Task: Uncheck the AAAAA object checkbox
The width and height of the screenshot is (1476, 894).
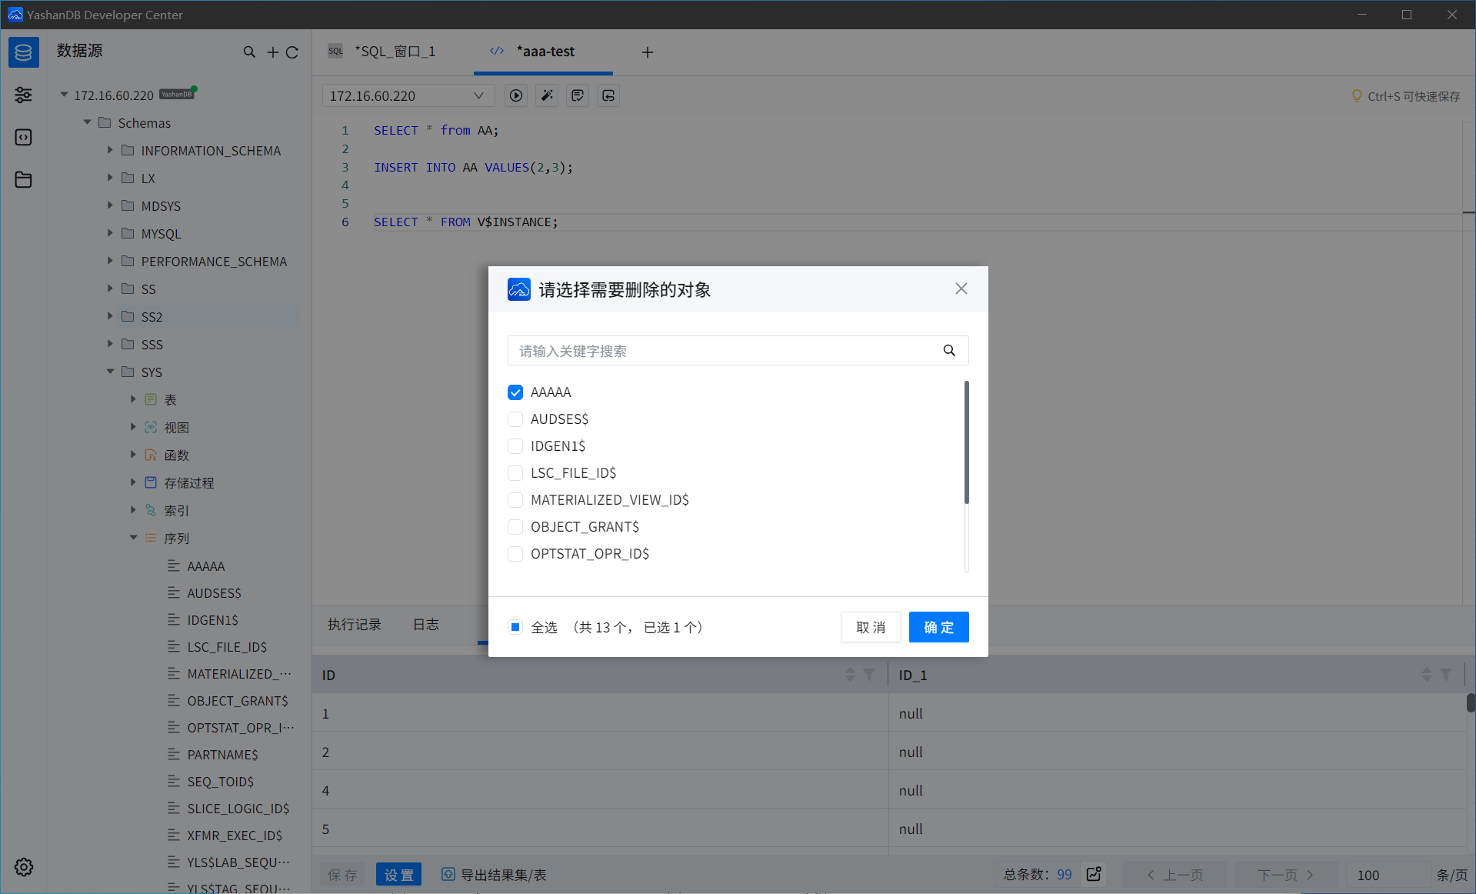Action: (x=515, y=392)
